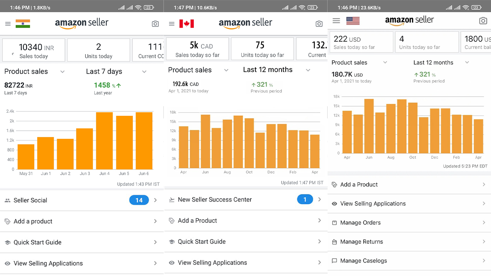Click the Seller Social people icon
The width and height of the screenshot is (491, 276).
[x=7, y=200]
